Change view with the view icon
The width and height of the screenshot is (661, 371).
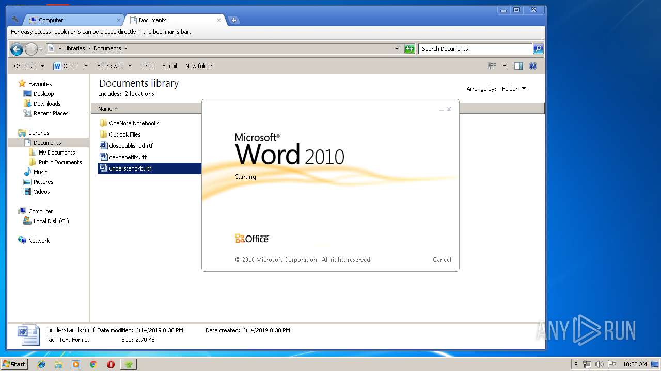[x=492, y=66]
